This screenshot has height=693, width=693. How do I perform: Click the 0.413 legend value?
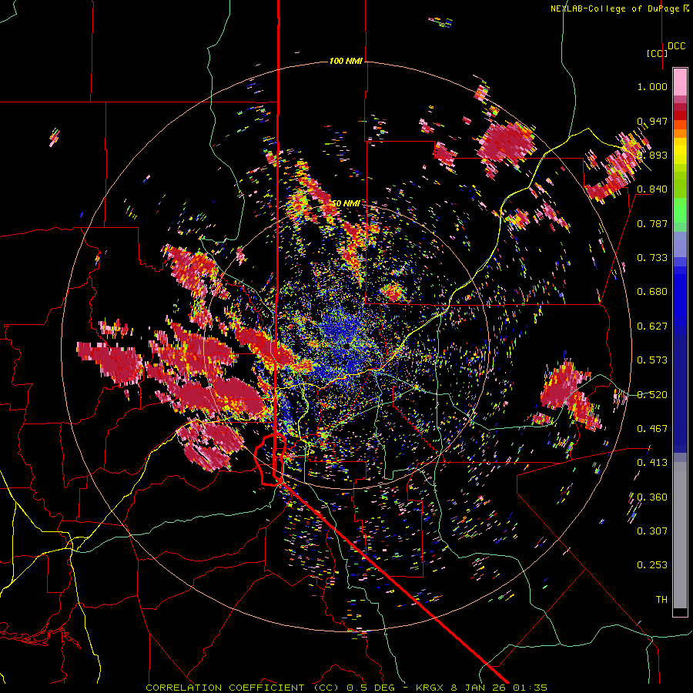coord(652,463)
